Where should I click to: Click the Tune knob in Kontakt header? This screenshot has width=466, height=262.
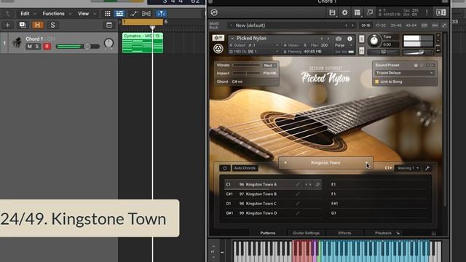point(374,41)
